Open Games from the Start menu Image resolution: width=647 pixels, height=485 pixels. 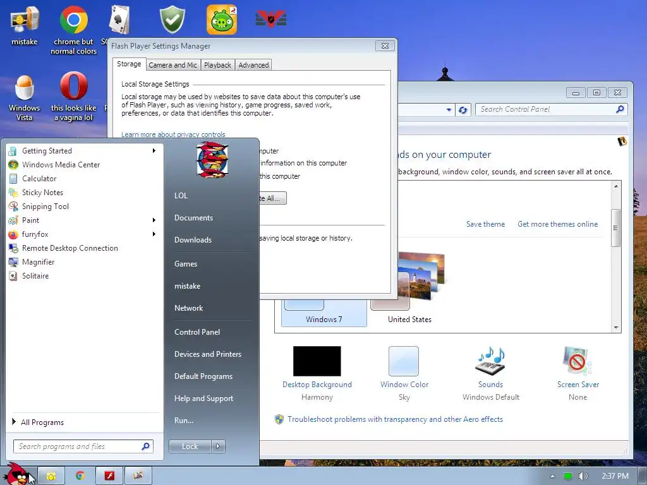186,264
